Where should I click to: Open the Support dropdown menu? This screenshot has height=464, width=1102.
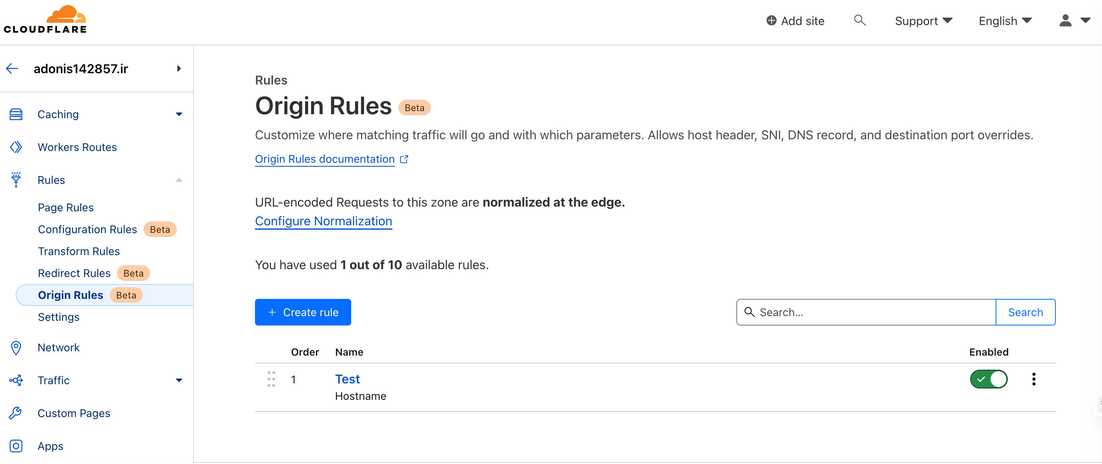[x=923, y=21]
